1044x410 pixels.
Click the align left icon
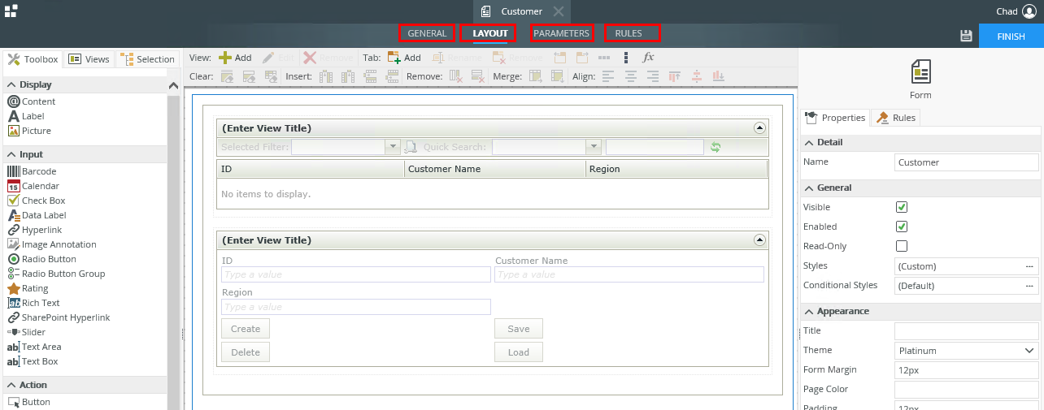(608, 76)
